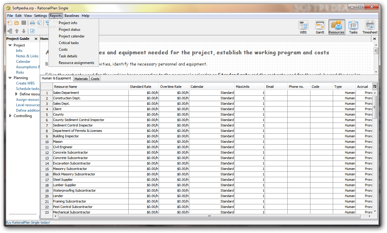Click the indent arrow icon
This screenshot has width=387, height=233.
[10, 31]
